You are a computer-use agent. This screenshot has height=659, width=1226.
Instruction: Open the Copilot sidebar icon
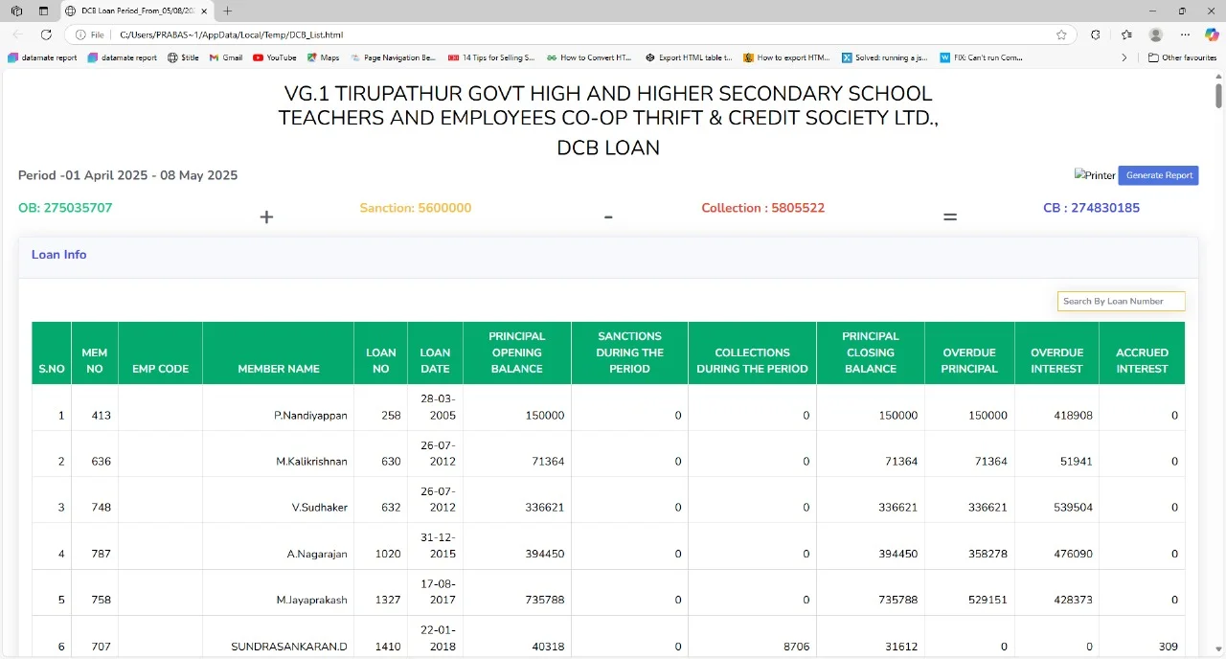1211,34
